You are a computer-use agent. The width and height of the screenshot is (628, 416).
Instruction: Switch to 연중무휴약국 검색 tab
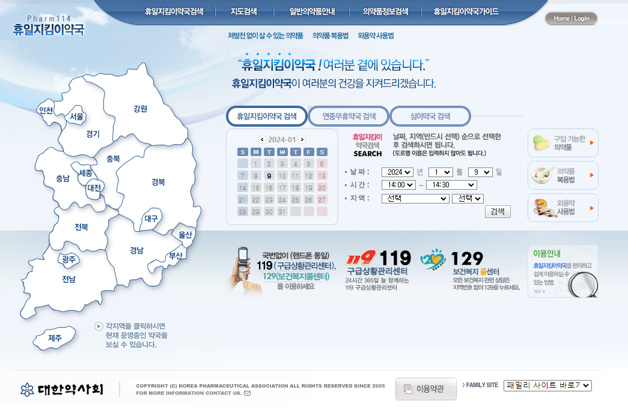click(349, 116)
